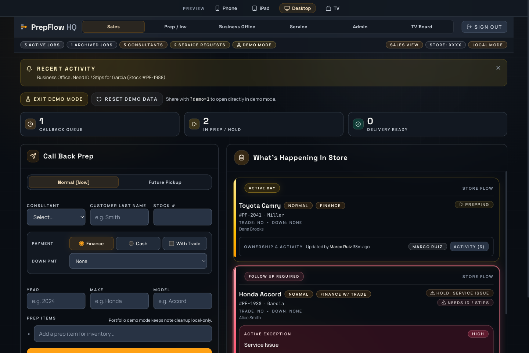Click the Needs ID / Stips warning badge
This screenshot has width=529, height=353.
[465, 303]
